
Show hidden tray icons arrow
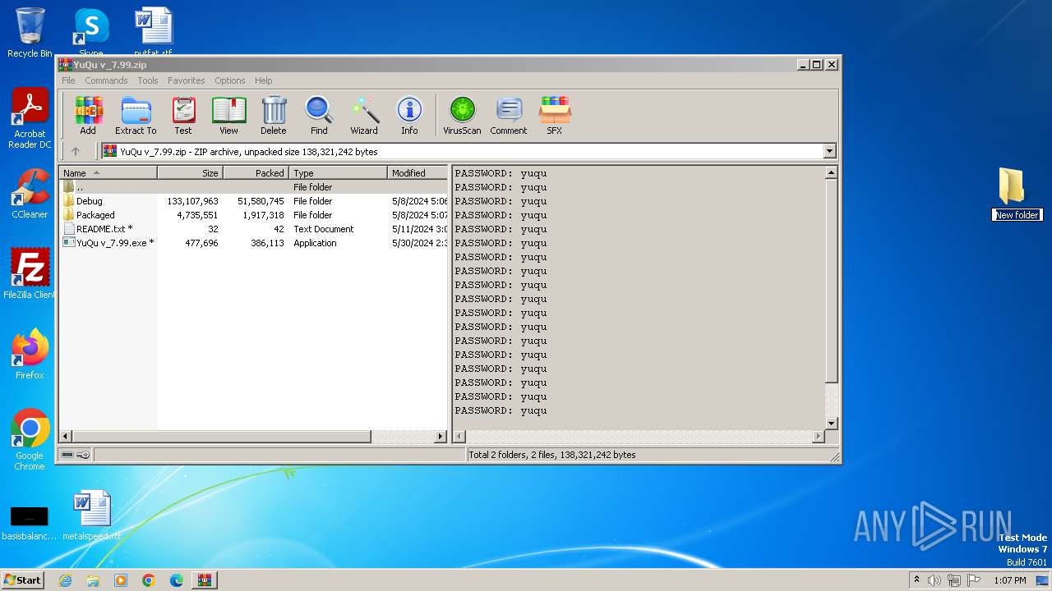916,580
